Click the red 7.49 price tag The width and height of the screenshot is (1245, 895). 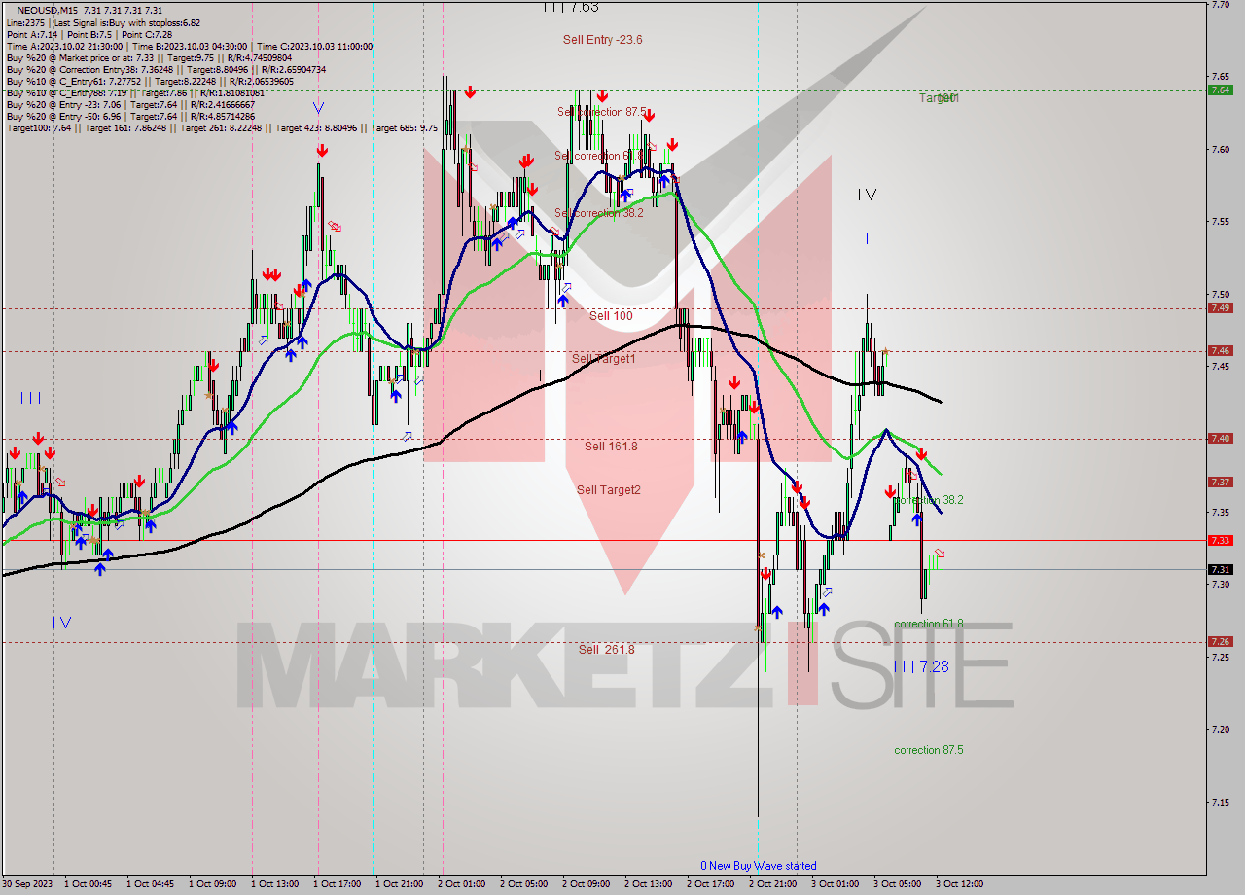tap(1220, 307)
